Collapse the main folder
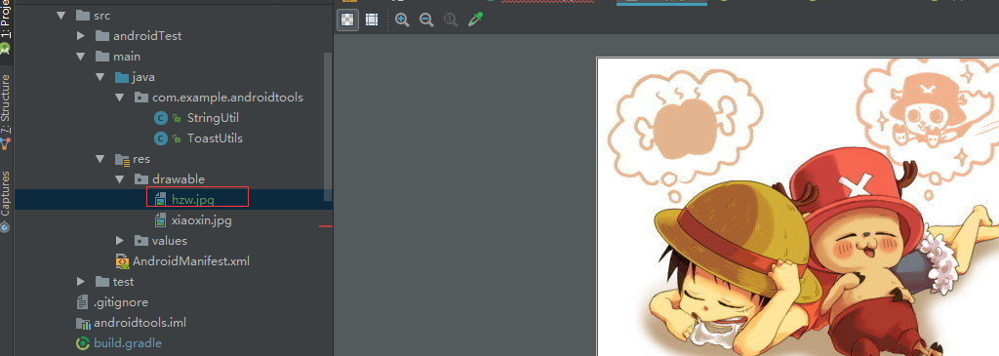The height and width of the screenshot is (356, 999). 80,56
